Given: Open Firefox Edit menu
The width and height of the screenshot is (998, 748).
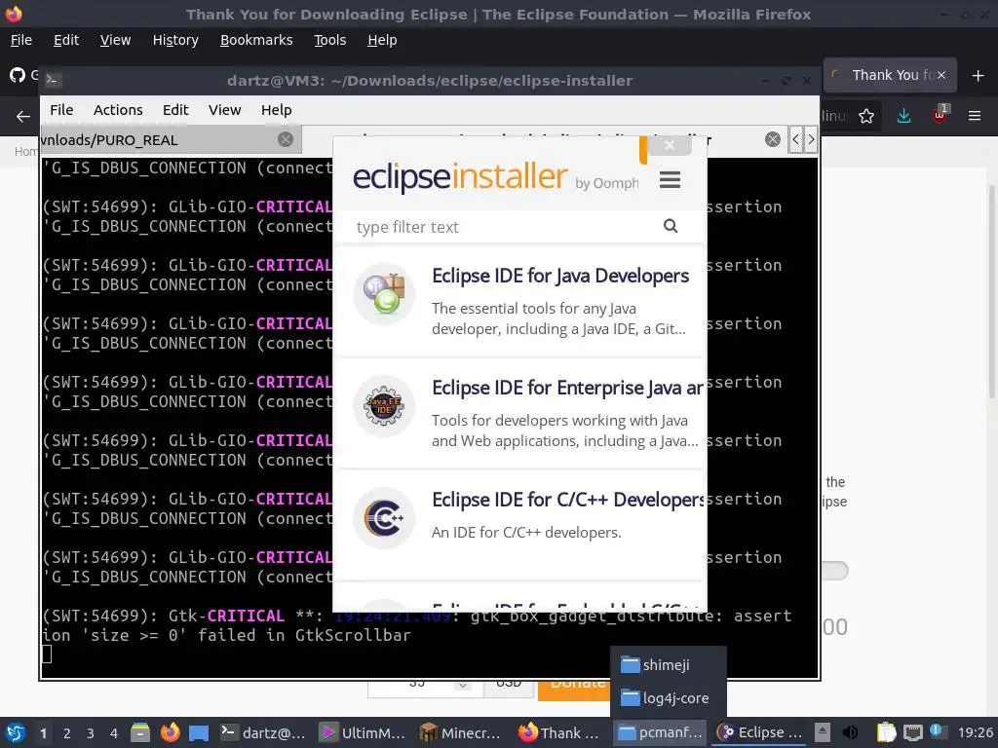Looking at the screenshot, I should click(x=66, y=40).
